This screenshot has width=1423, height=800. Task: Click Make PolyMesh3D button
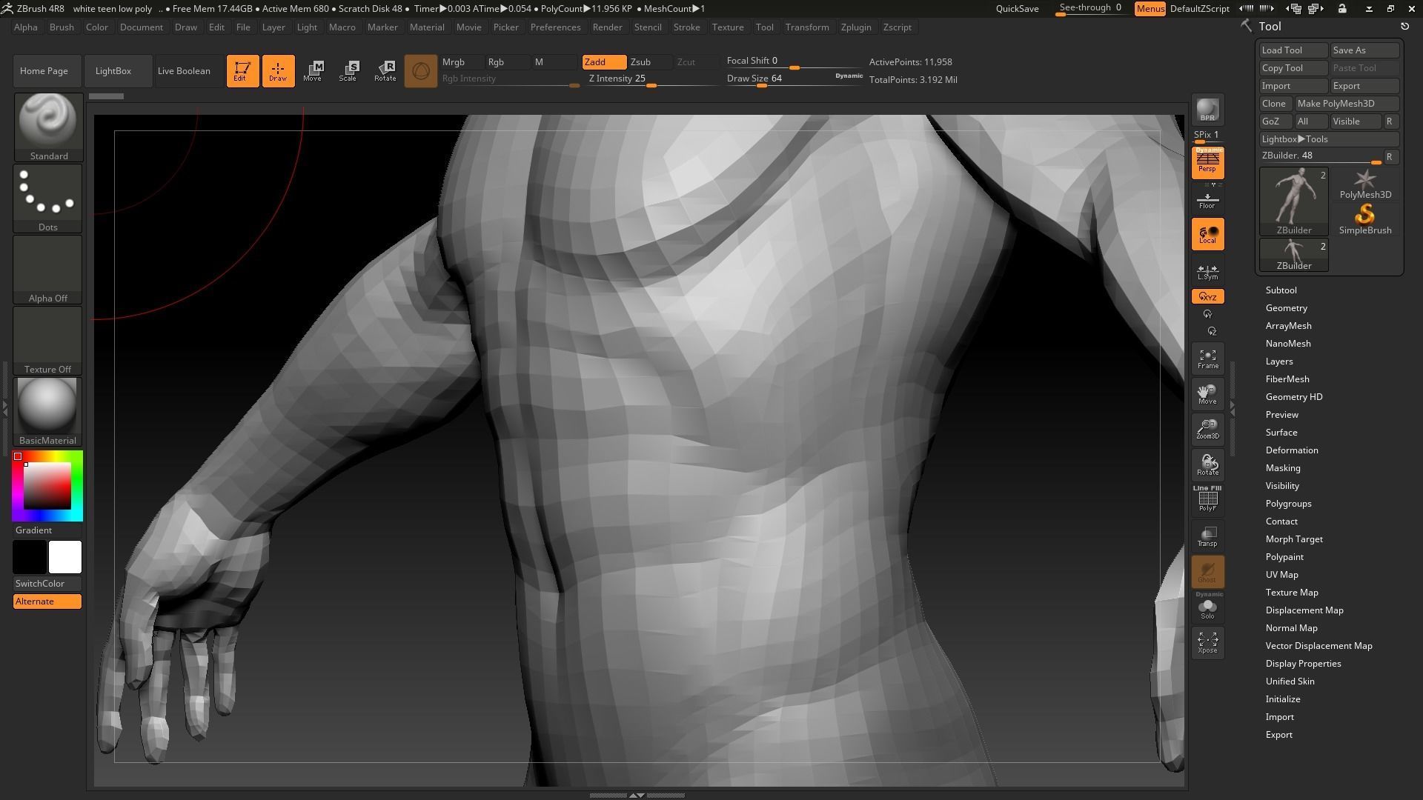point(1347,104)
